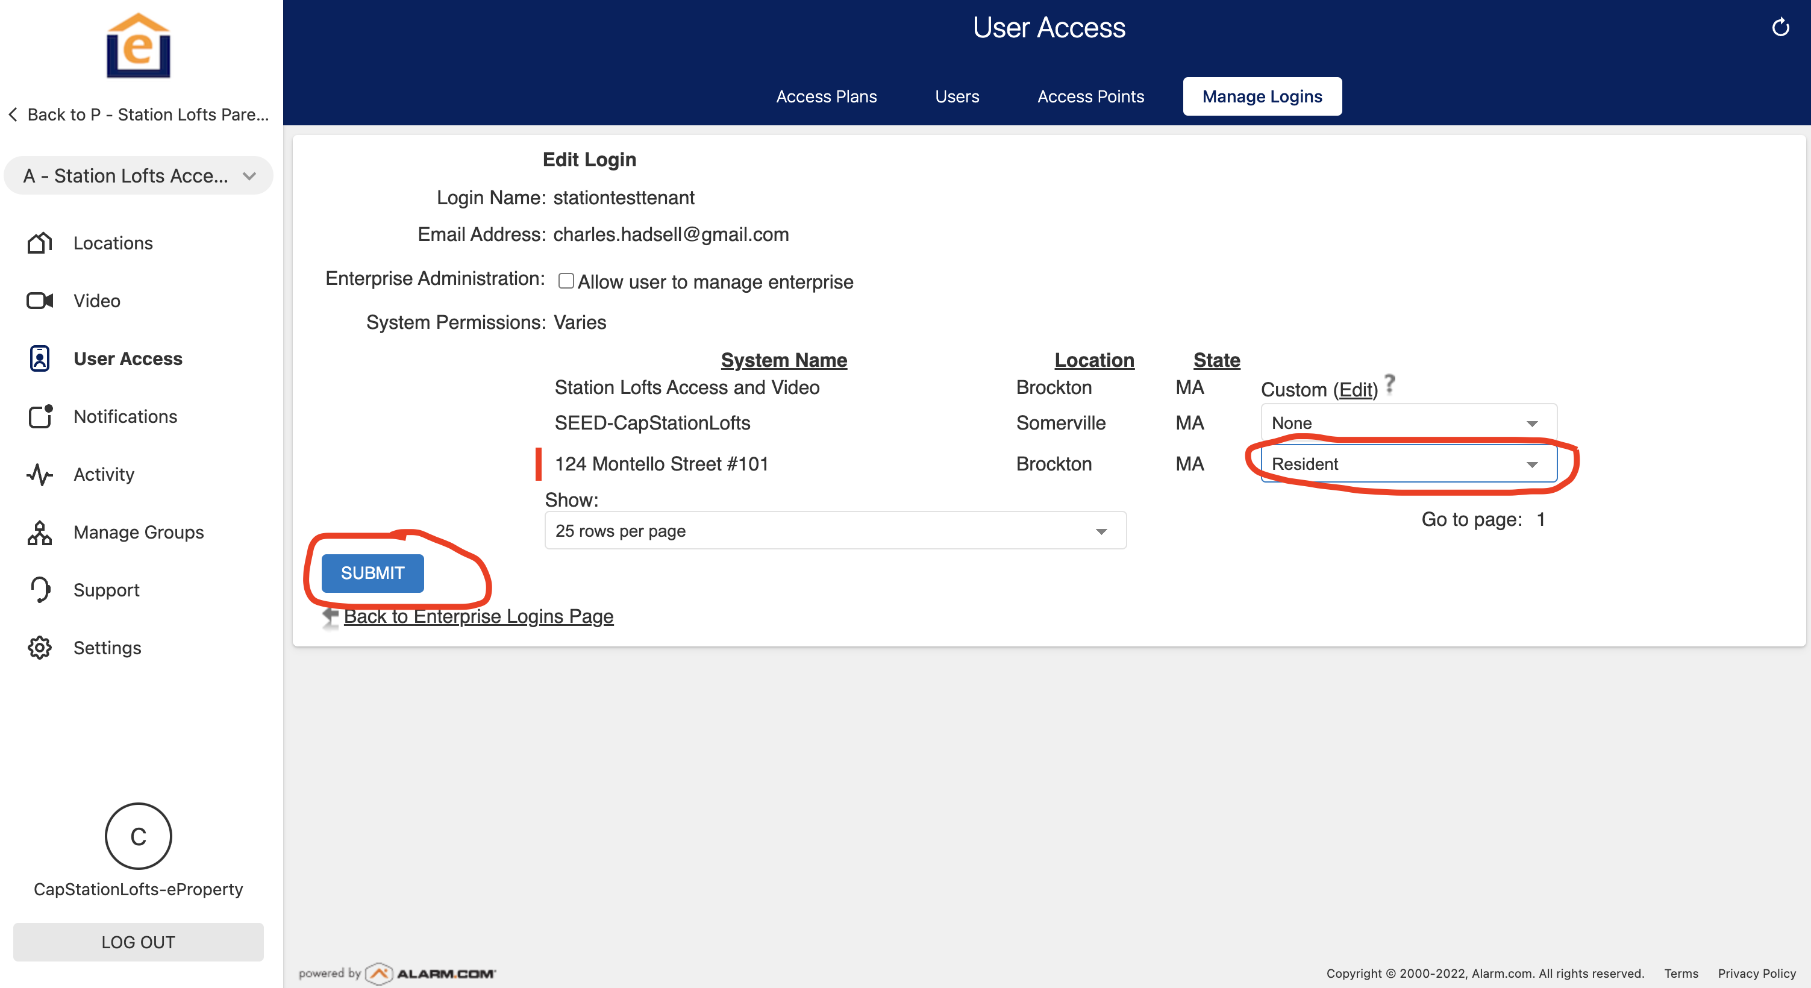Enable Allow user to manage enterprise checkbox
This screenshot has width=1811, height=988.
(x=566, y=281)
